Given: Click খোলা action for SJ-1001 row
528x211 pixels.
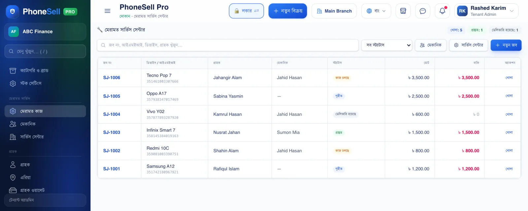Looking at the screenshot, I should [x=509, y=169].
